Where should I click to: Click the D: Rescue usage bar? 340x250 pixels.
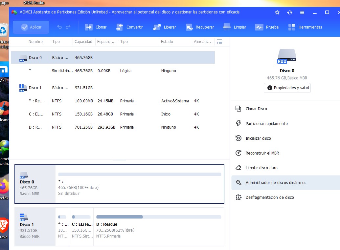coord(159,217)
